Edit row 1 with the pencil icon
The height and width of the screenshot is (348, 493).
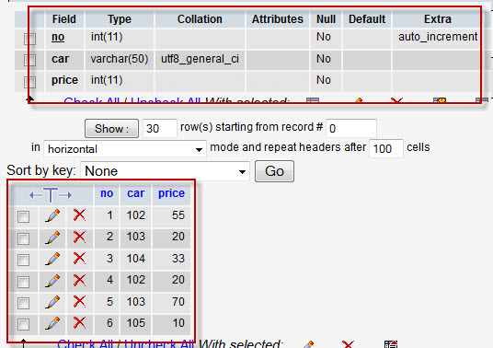click(52, 216)
